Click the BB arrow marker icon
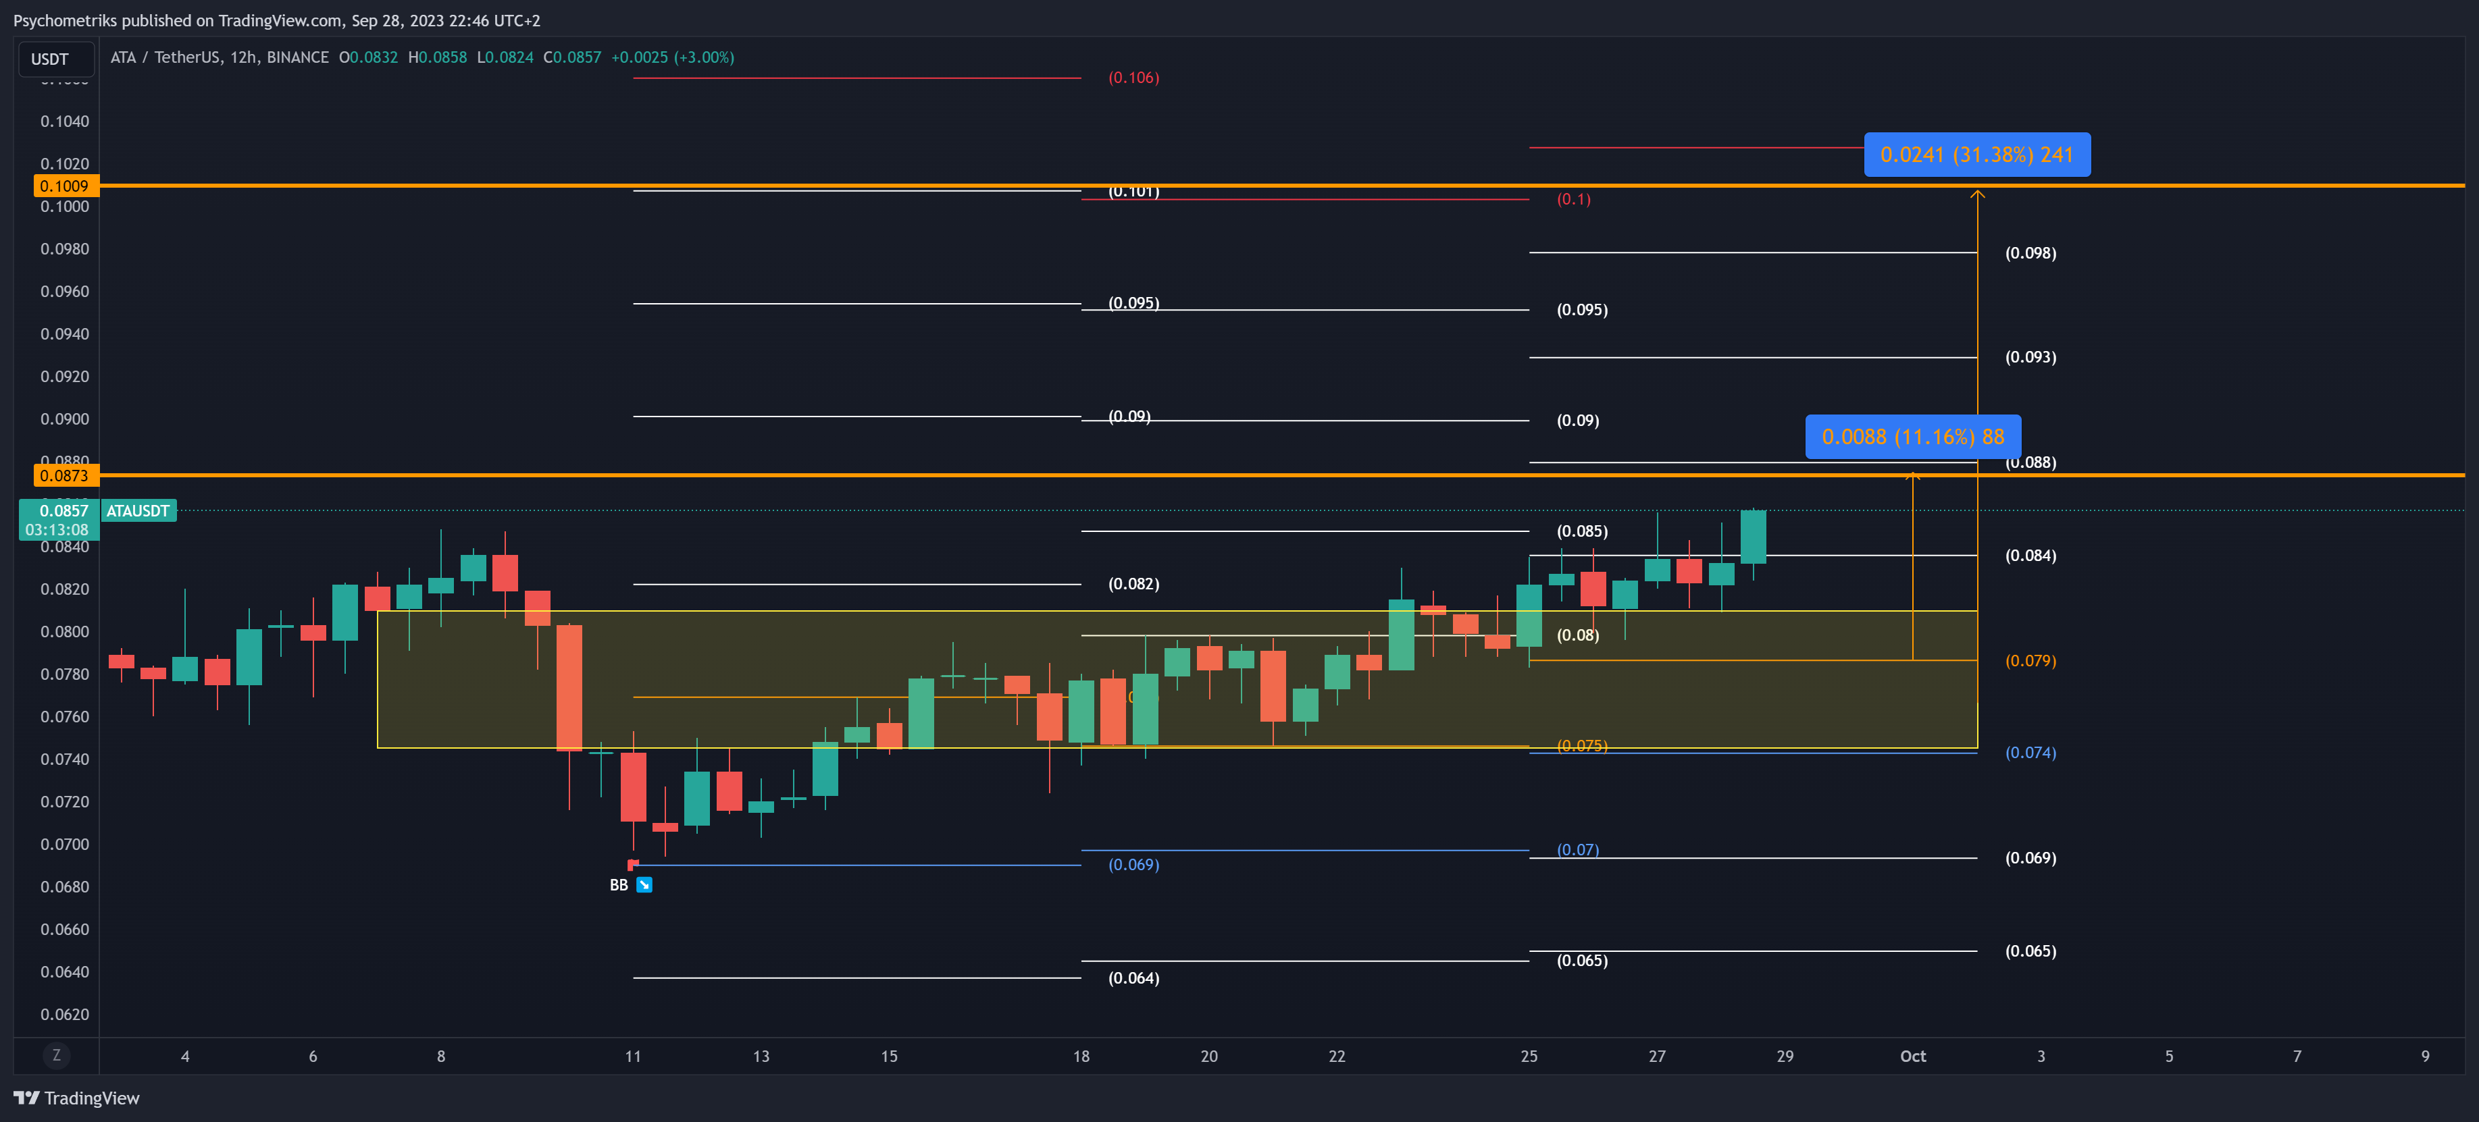2479x1122 pixels. [x=645, y=884]
